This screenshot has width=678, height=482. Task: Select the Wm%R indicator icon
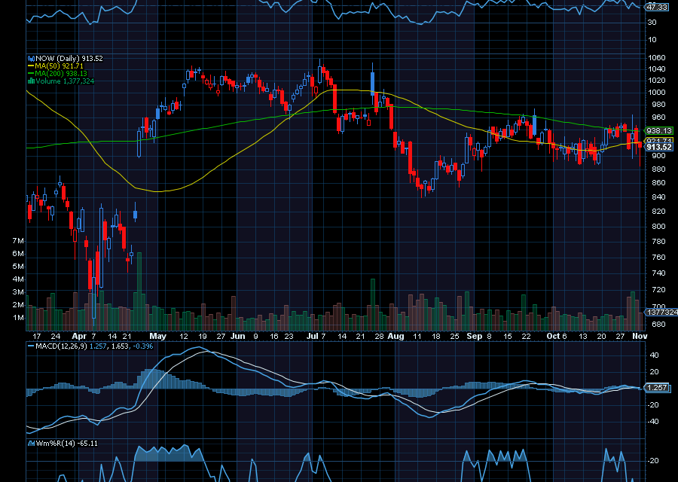tap(32, 442)
